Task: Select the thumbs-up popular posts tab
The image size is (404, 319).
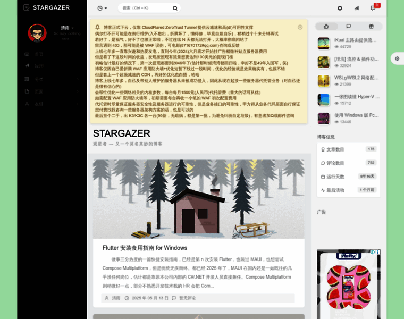Action: tap(326, 26)
